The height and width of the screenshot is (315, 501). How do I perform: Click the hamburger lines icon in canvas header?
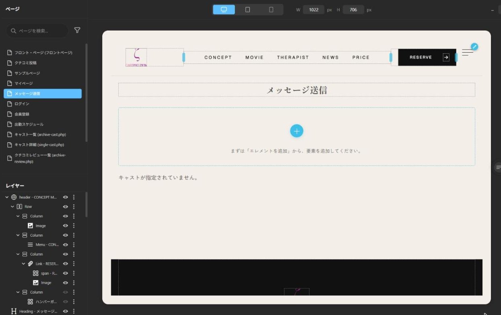pos(467,53)
